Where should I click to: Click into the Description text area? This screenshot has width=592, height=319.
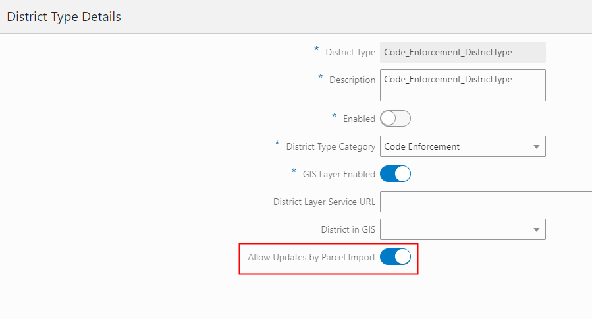(462, 86)
